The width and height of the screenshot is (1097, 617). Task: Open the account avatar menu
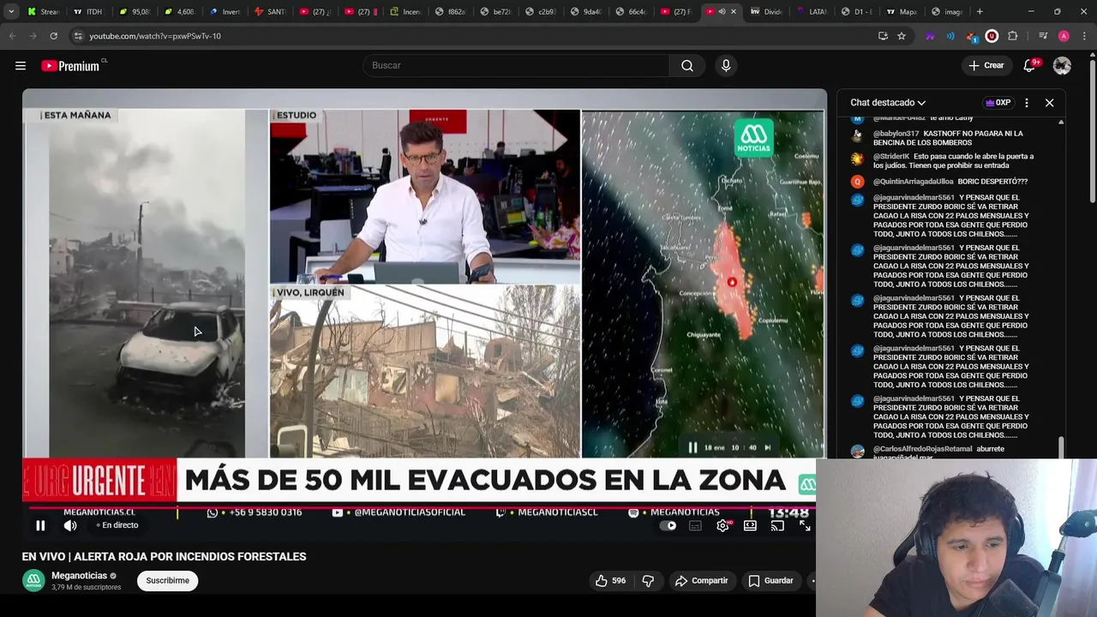click(x=1062, y=65)
